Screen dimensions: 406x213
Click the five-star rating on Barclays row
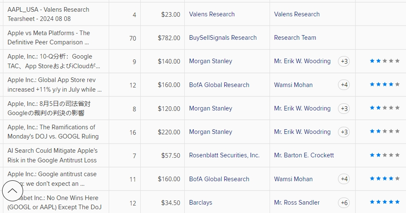[x=385, y=203]
